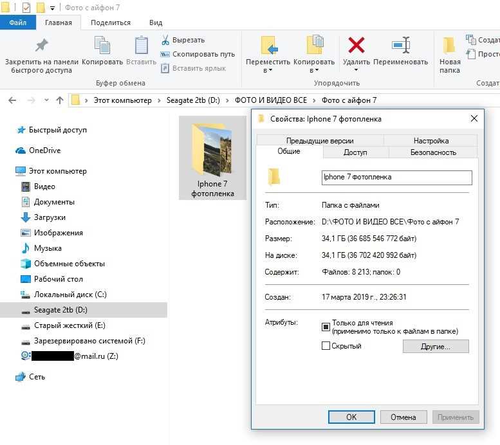
Task: Click the Переименовать icon
Action: tap(400, 45)
